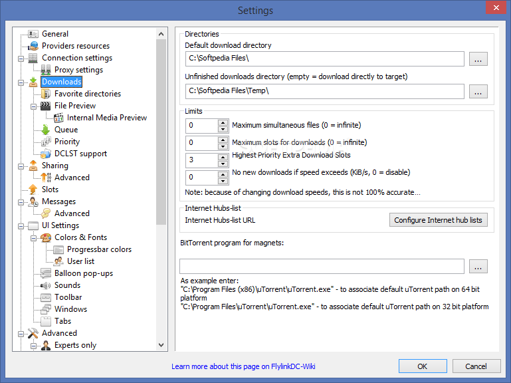Open the Sounds settings page
Viewport: 511px width, 383px height.
pyautogui.click(x=68, y=285)
